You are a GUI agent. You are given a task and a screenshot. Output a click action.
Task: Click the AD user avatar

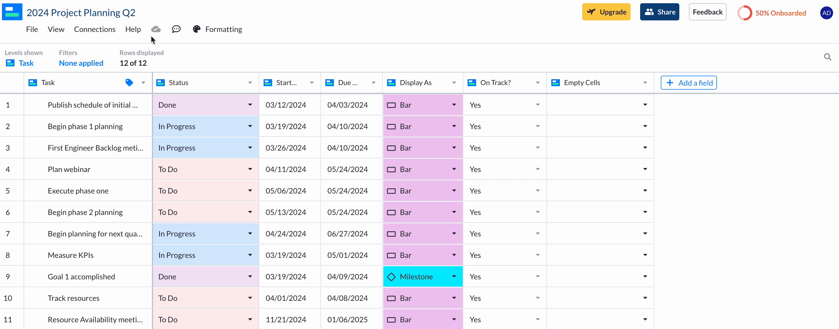826,13
